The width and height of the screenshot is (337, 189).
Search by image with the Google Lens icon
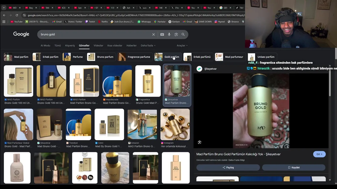pyautogui.click(x=176, y=34)
